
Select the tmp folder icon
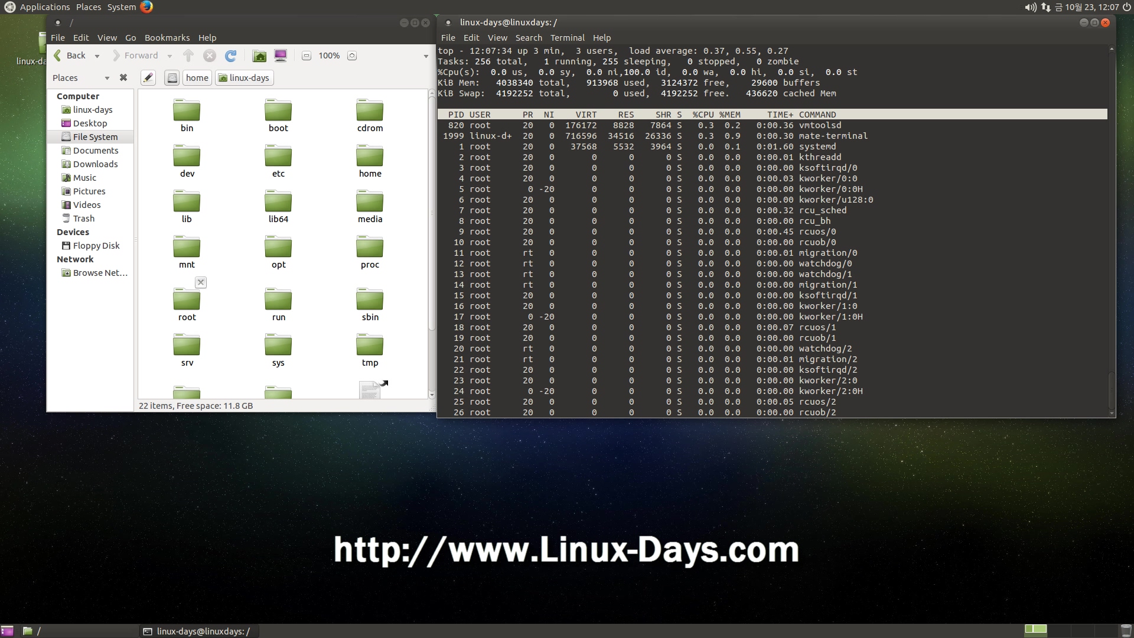370,344
